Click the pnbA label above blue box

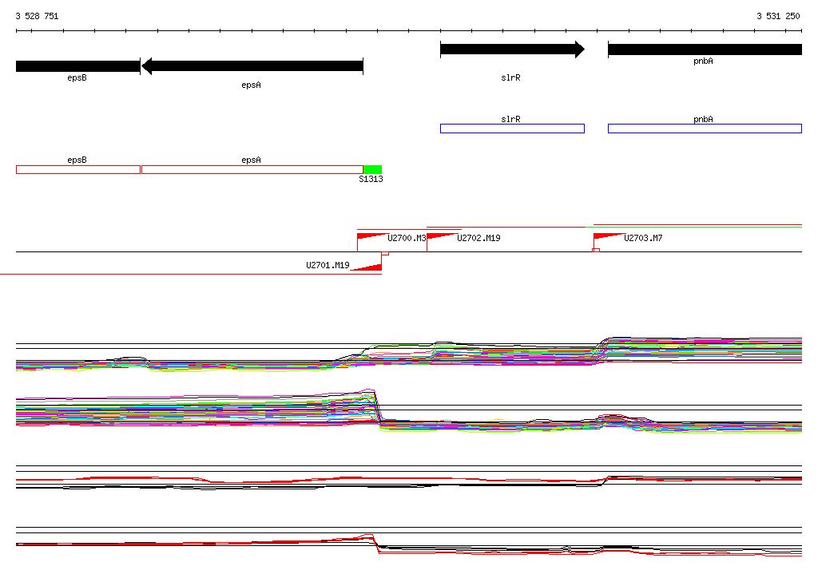[x=703, y=119]
